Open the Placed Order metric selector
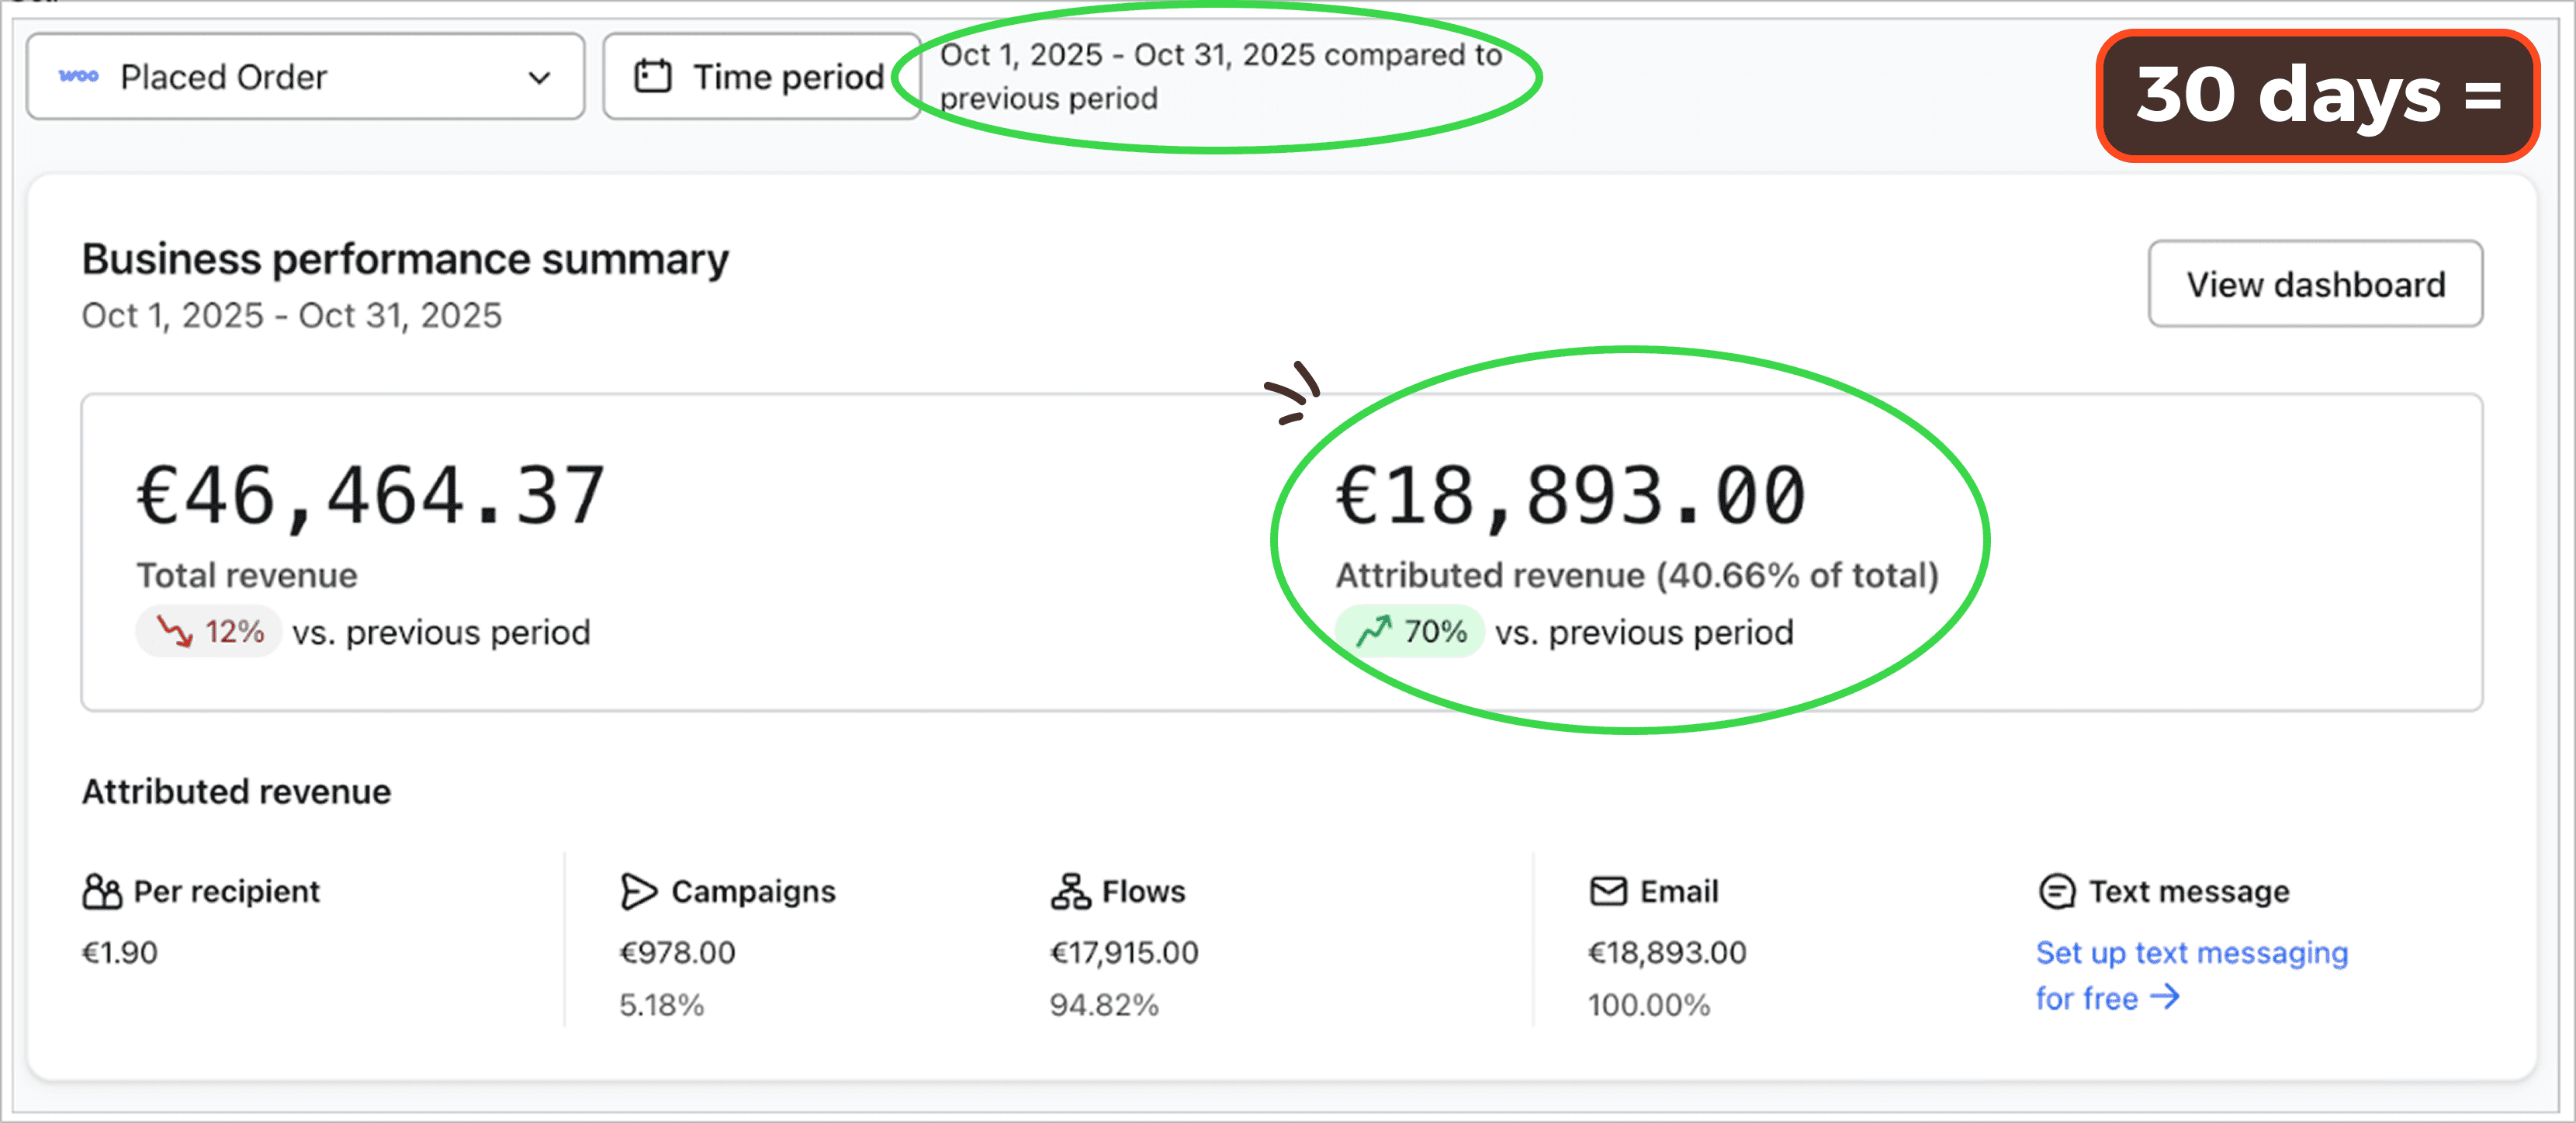This screenshot has width=2576, height=1123. (305, 77)
